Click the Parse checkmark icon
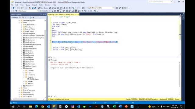This screenshot has width=195, height=109. click(52, 11)
